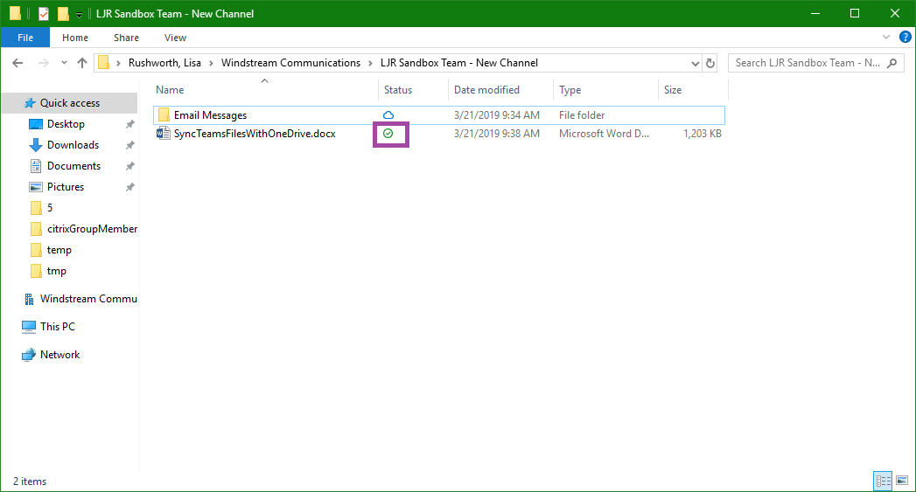This screenshot has width=916, height=492.
Task: Click the 3/21/2019 9:38 AM date cell
Action: coord(497,133)
